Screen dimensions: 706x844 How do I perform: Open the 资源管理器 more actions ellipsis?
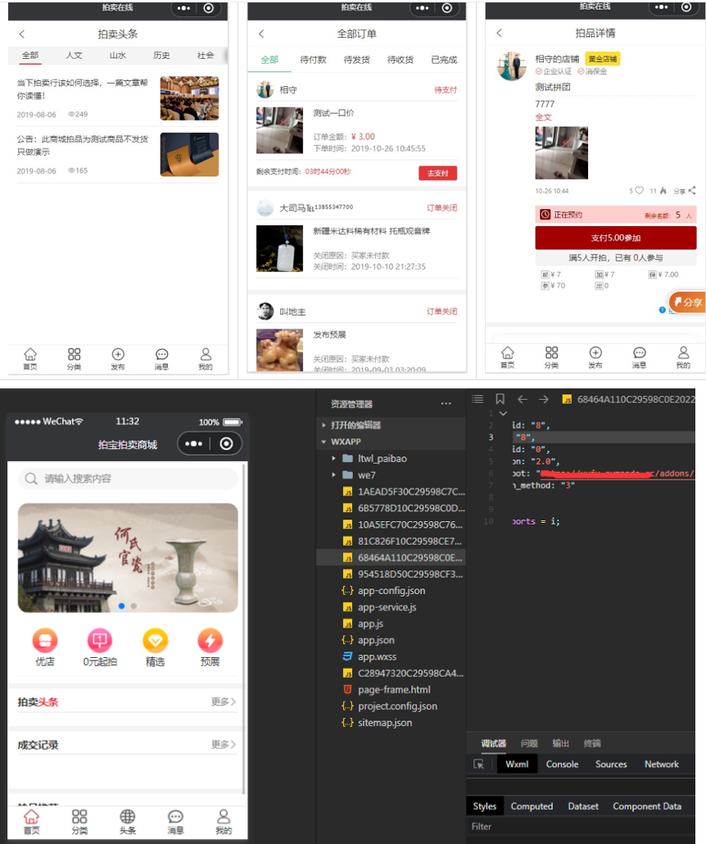(x=446, y=404)
